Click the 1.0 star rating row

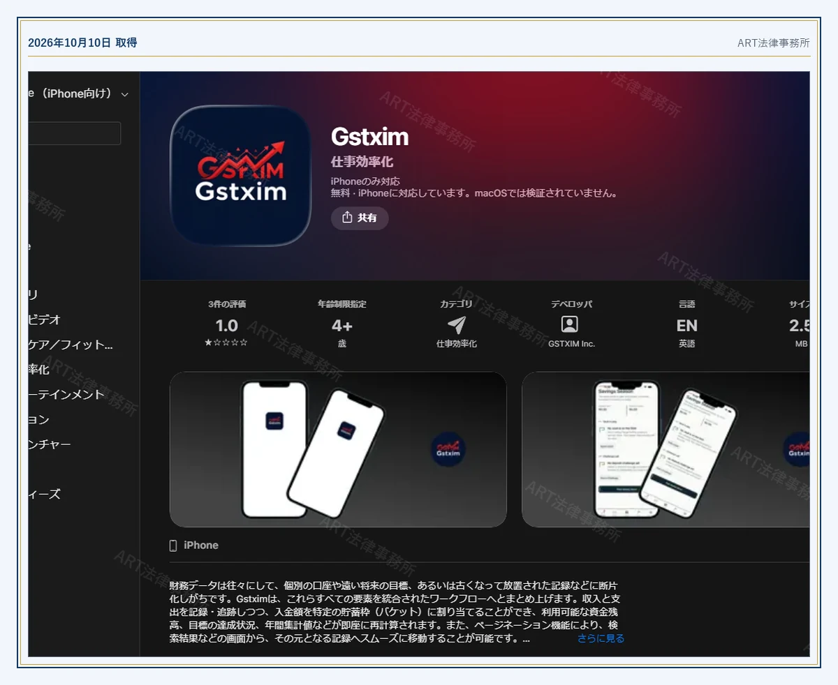[x=226, y=342]
